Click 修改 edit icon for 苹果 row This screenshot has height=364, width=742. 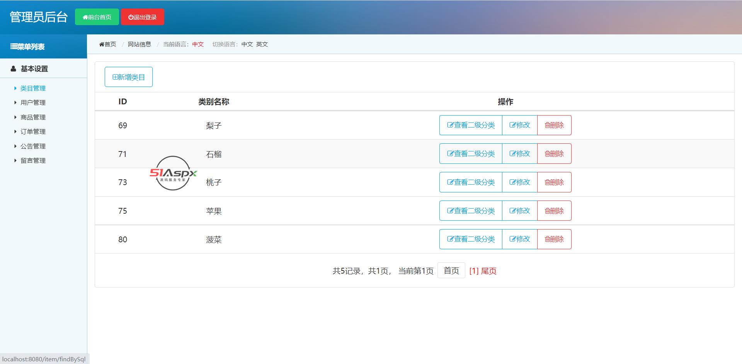(513, 211)
